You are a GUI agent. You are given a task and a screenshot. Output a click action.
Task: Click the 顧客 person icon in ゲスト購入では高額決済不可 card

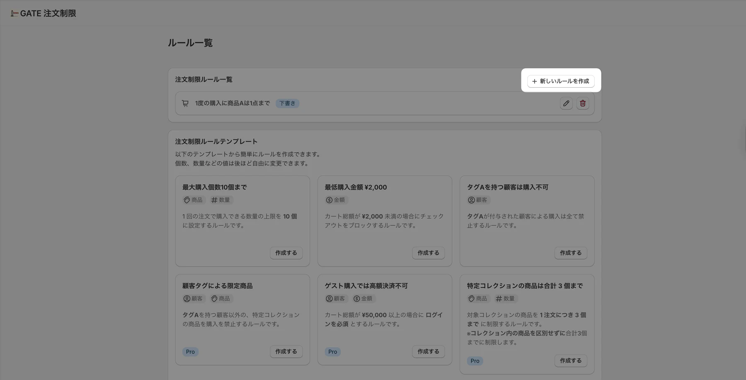click(x=329, y=298)
